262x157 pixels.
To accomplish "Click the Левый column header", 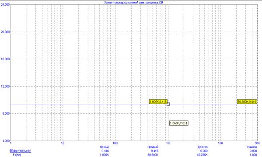I will pos(105,147).
